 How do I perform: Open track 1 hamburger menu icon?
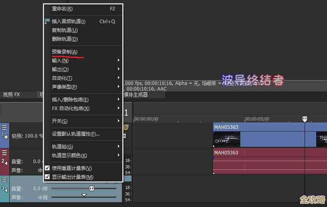[x=4, y=127]
